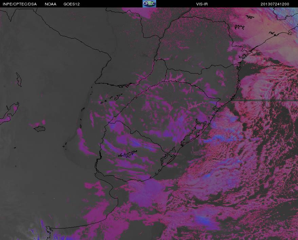This screenshot has height=240, width=298.
Task: Click the CPTEC logo in header
Action: (x=149, y=4)
